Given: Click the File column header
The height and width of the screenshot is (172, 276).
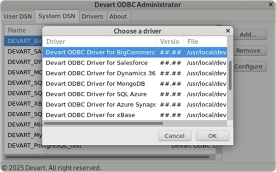Looking at the screenshot, I should tap(205, 42).
